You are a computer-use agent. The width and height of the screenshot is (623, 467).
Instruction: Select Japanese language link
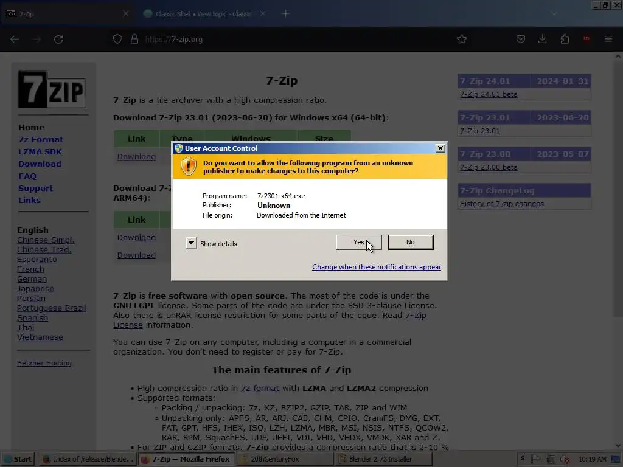[35, 289]
